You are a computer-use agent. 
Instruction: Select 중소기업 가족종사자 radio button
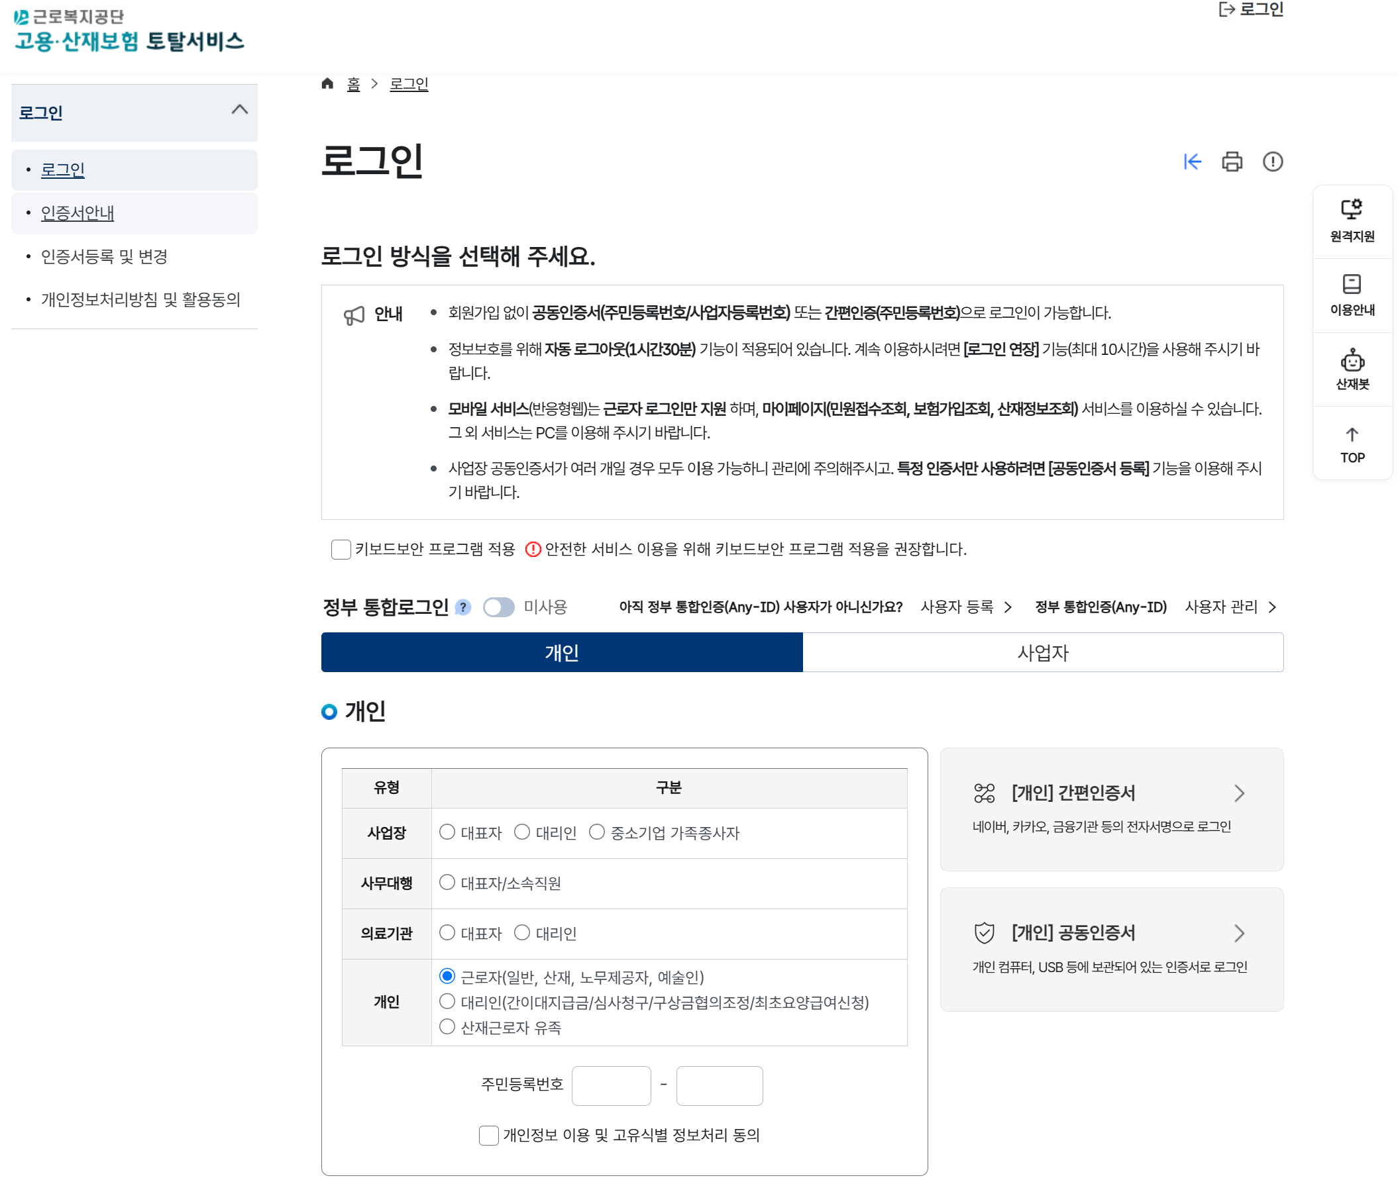click(596, 832)
